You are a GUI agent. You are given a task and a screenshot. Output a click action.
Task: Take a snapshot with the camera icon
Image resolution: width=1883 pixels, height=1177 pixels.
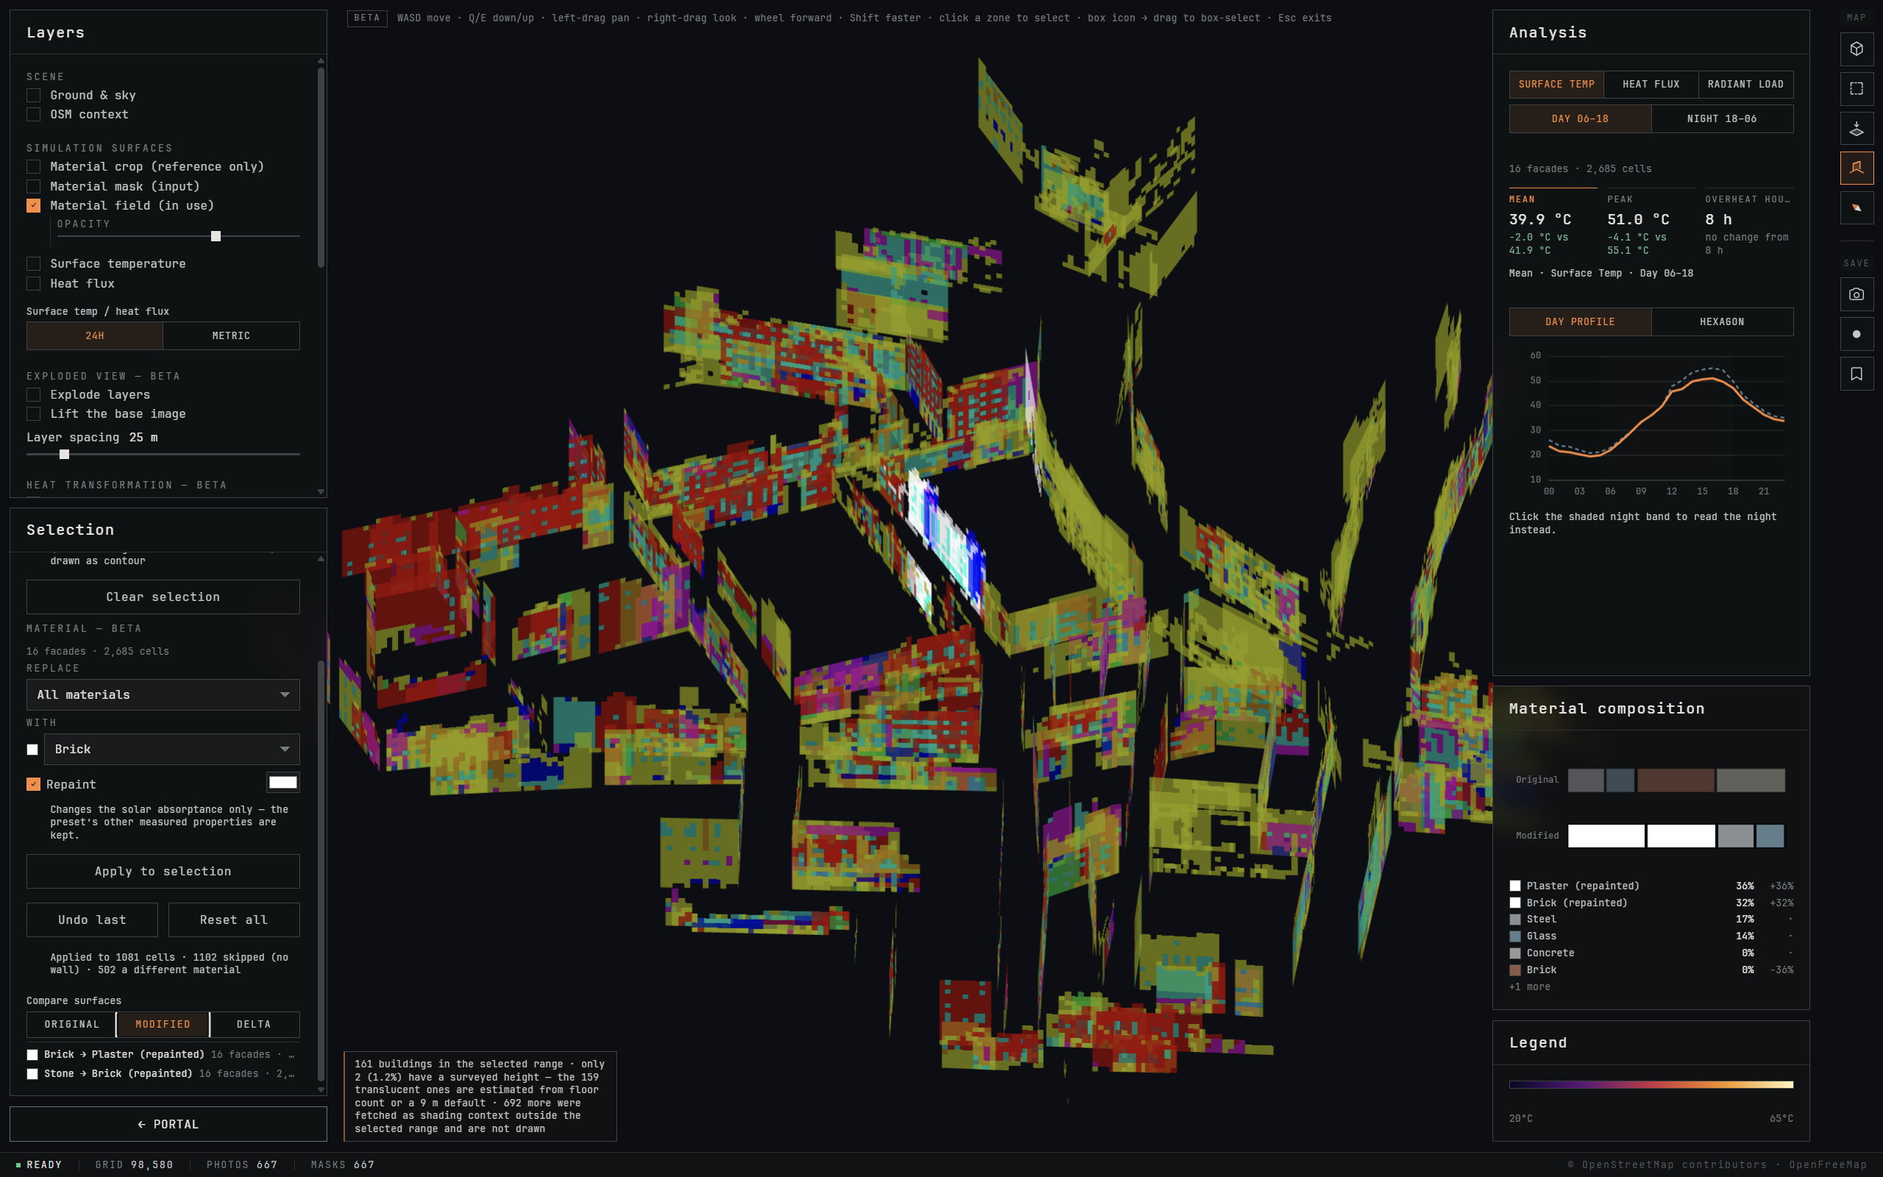pyautogui.click(x=1856, y=294)
